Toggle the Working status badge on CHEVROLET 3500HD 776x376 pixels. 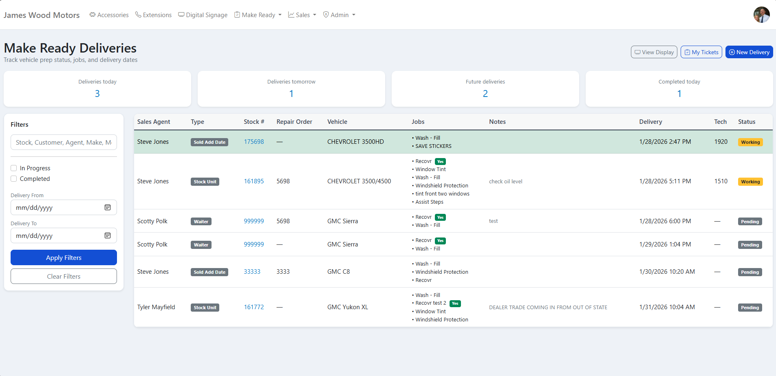750,142
